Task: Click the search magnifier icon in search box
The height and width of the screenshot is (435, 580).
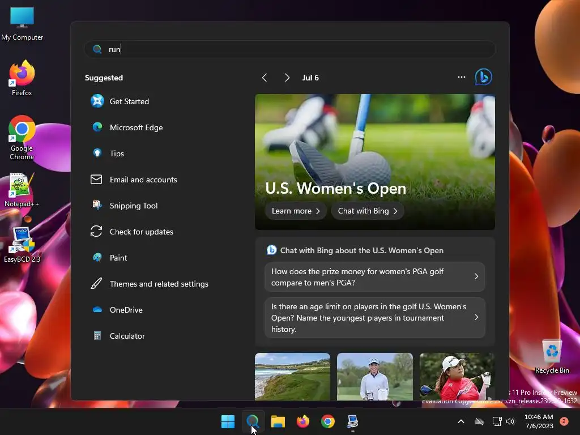Action: [x=97, y=49]
